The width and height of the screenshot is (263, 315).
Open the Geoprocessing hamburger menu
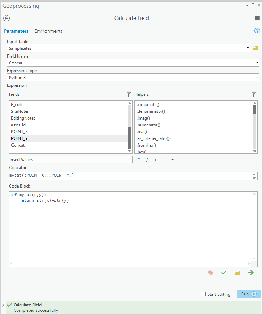coord(257,18)
